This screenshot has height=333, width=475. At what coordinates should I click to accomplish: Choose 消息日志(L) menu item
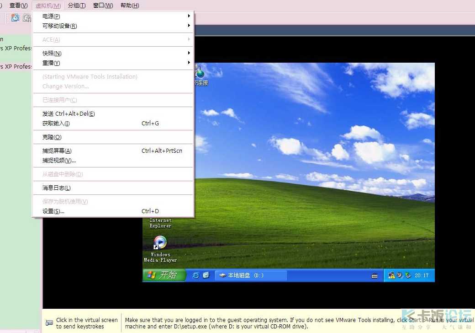[113, 188]
